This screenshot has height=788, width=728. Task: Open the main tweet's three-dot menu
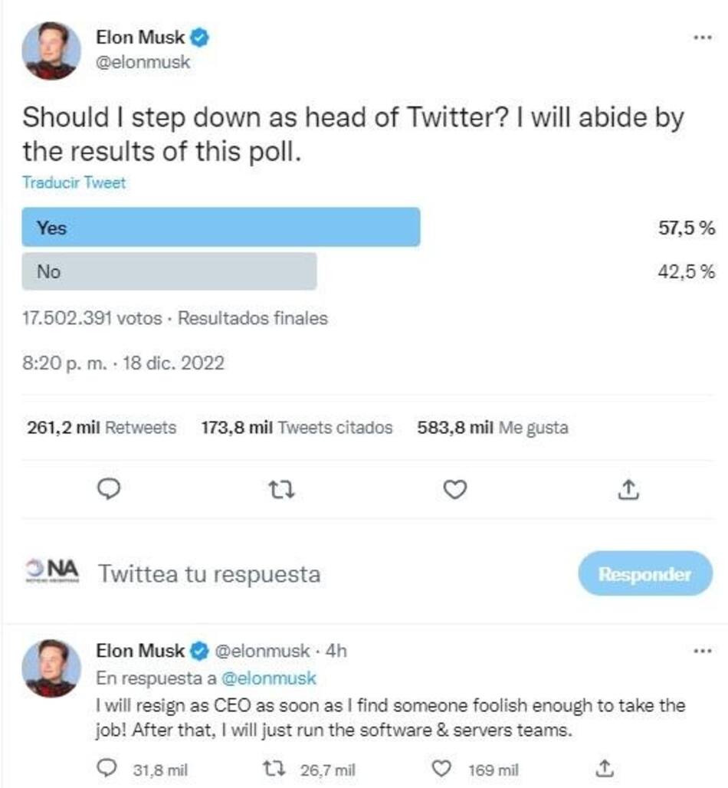coord(702,37)
